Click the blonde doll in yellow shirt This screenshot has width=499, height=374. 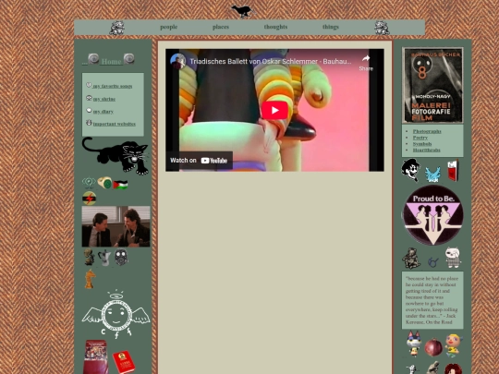[x=453, y=345]
